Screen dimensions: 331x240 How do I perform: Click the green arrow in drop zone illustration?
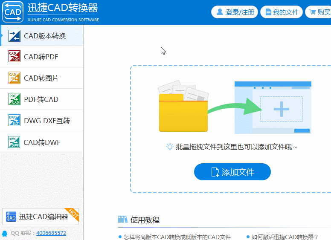coord(235,107)
